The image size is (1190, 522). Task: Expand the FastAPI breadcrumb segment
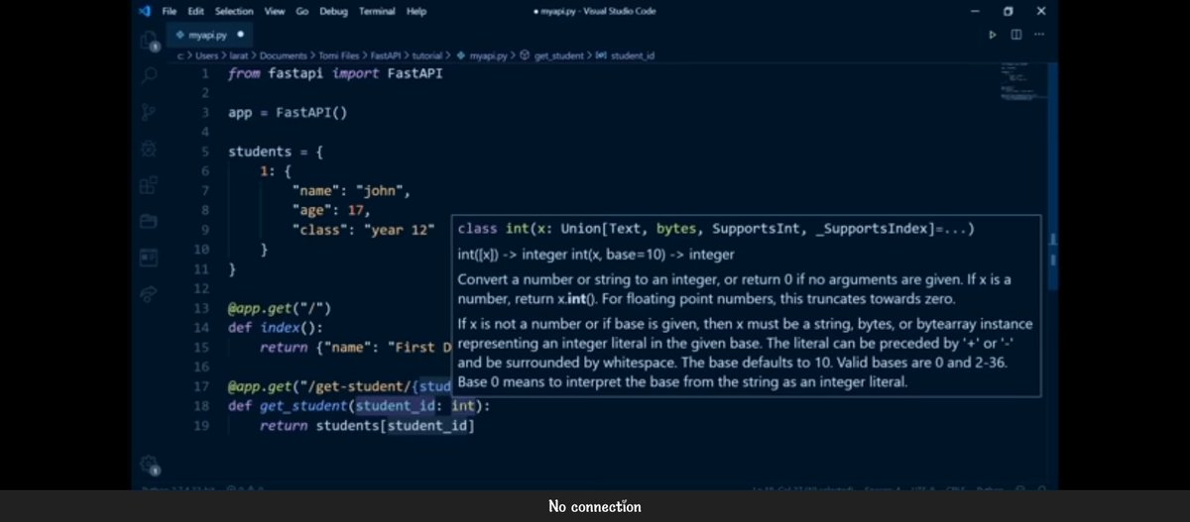point(384,55)
